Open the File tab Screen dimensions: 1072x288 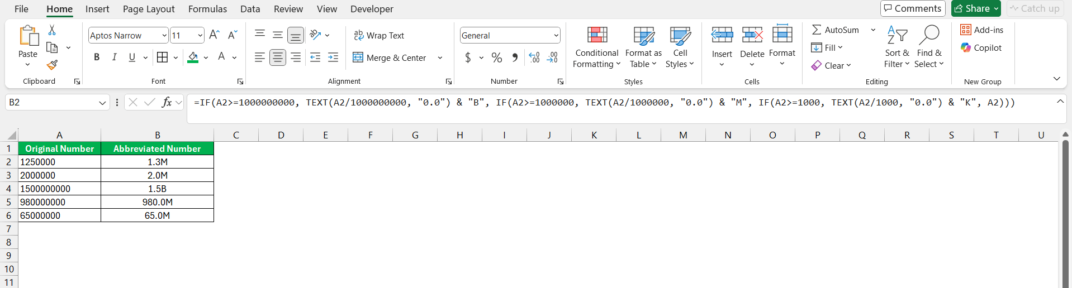tap(21, 9)
